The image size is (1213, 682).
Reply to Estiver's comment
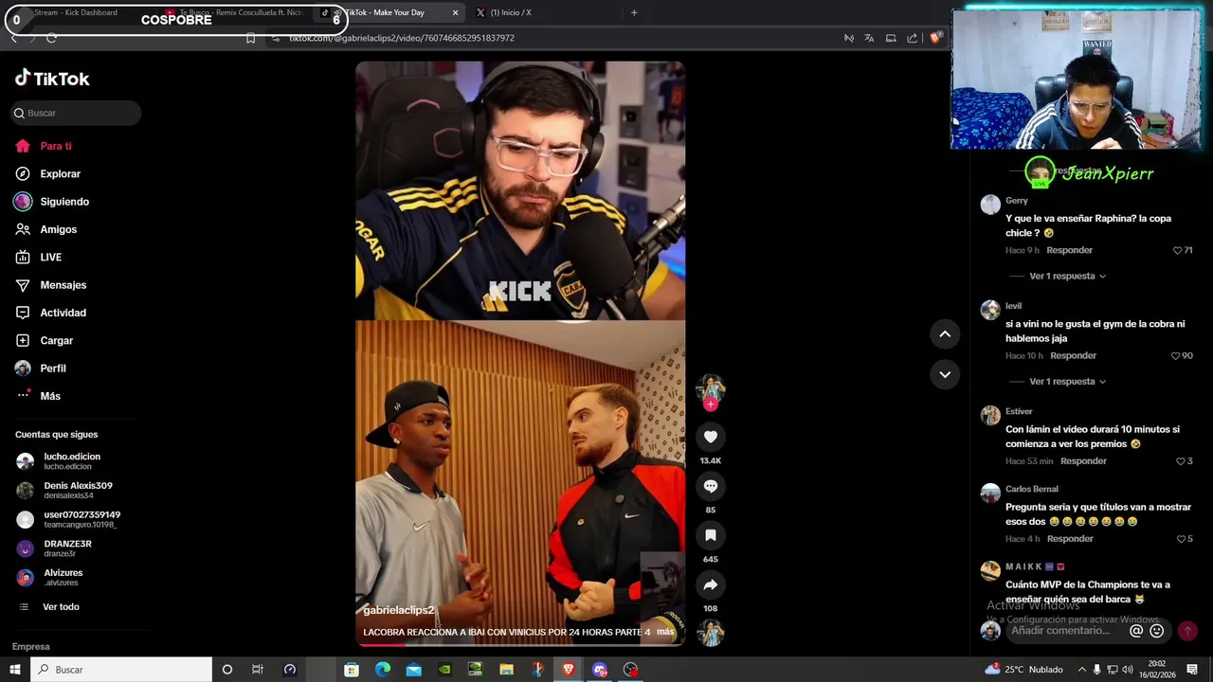coord(1084,461)
